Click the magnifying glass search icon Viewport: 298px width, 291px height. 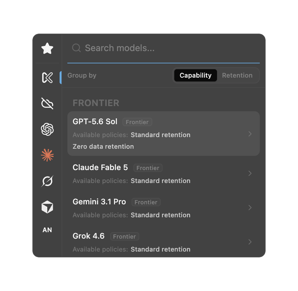tap(76, 48)
